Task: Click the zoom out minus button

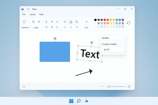Action: [x=102, y=86]
